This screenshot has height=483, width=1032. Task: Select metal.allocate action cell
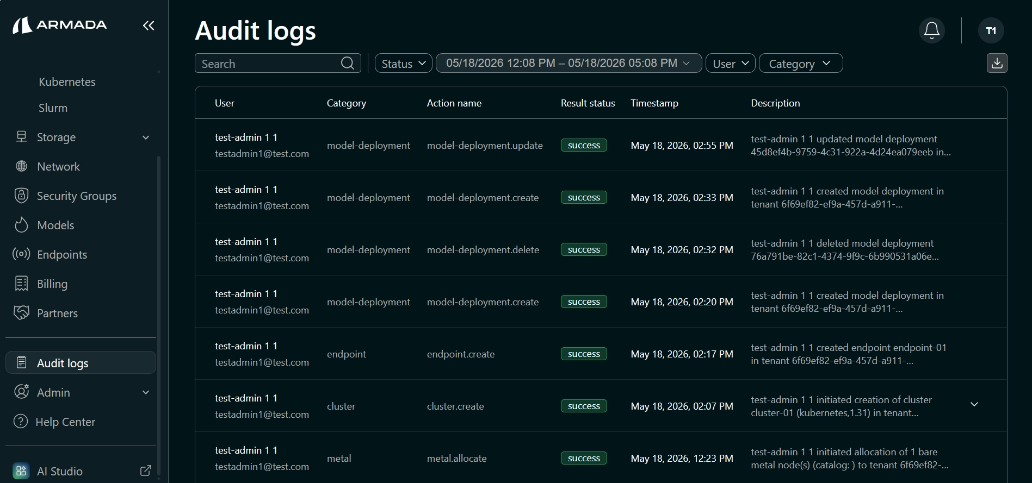coord(456,459)
